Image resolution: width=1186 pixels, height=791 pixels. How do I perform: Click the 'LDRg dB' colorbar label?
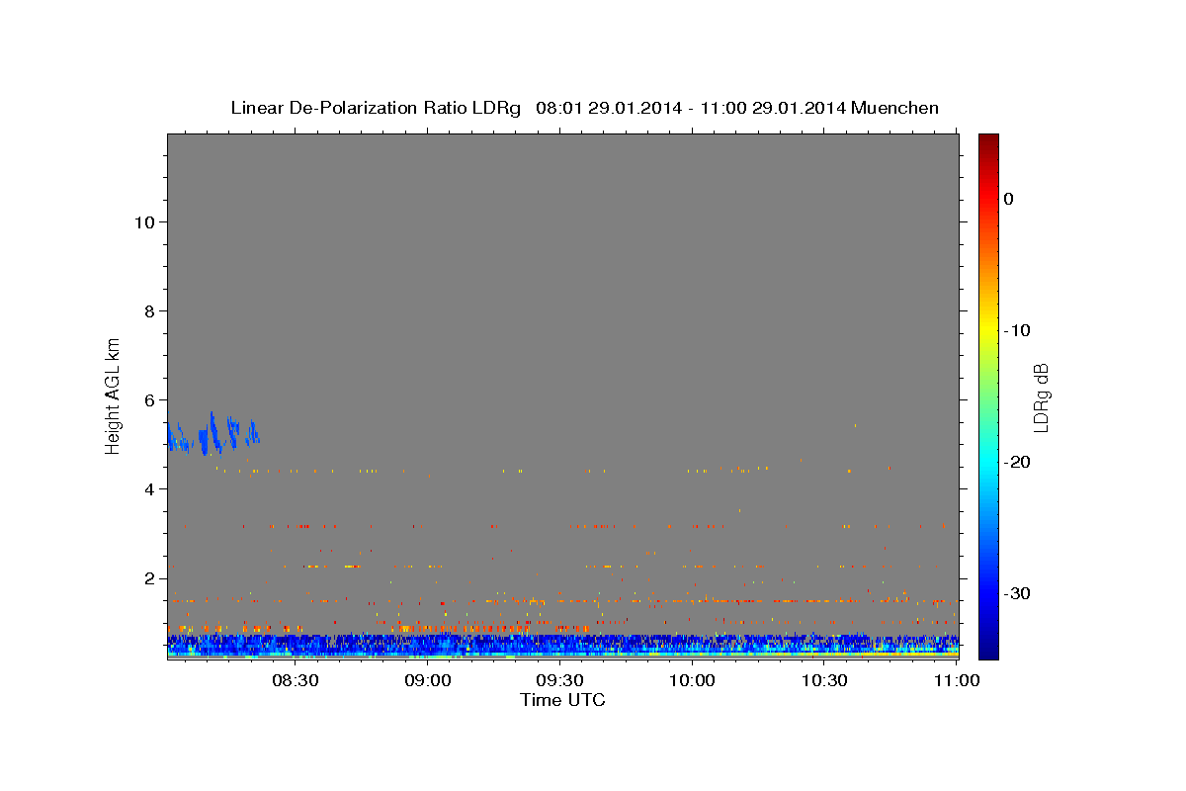point(1041,397)
